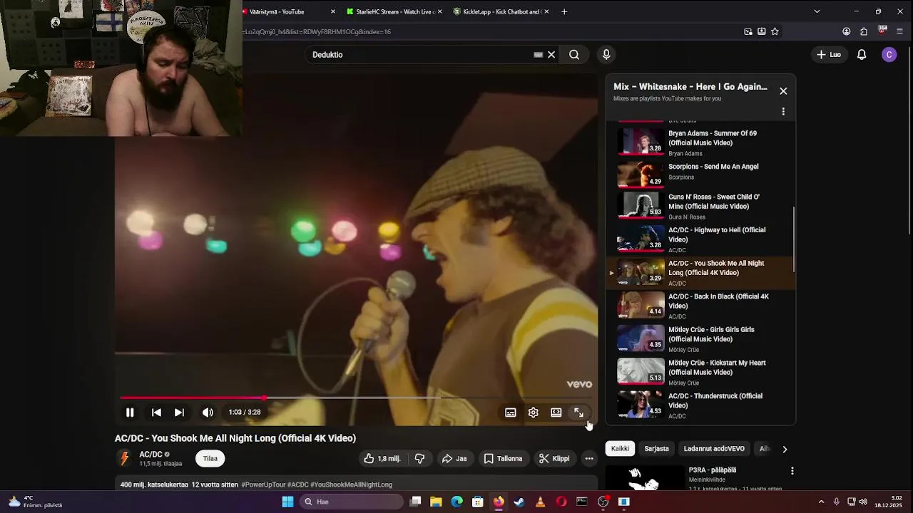
Task: Select AC/DC - Thunderstruck from playlist
Action: pyautogui.click(x=700, y=405)
